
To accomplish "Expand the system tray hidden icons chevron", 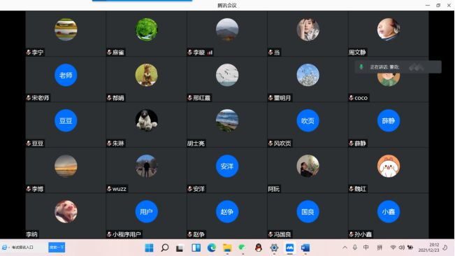I will tap(345, 248).
